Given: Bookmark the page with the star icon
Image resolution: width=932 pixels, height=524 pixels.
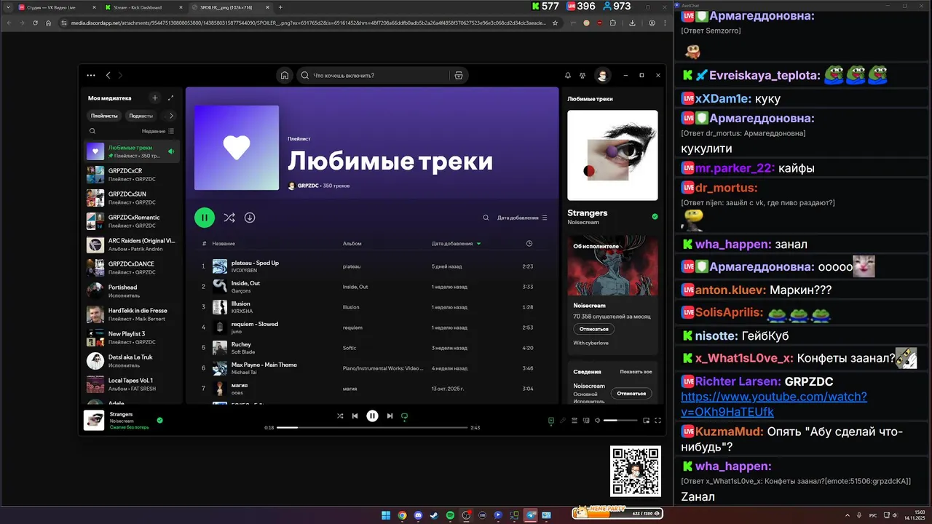Looking at the screenshot, I should 555,23.
